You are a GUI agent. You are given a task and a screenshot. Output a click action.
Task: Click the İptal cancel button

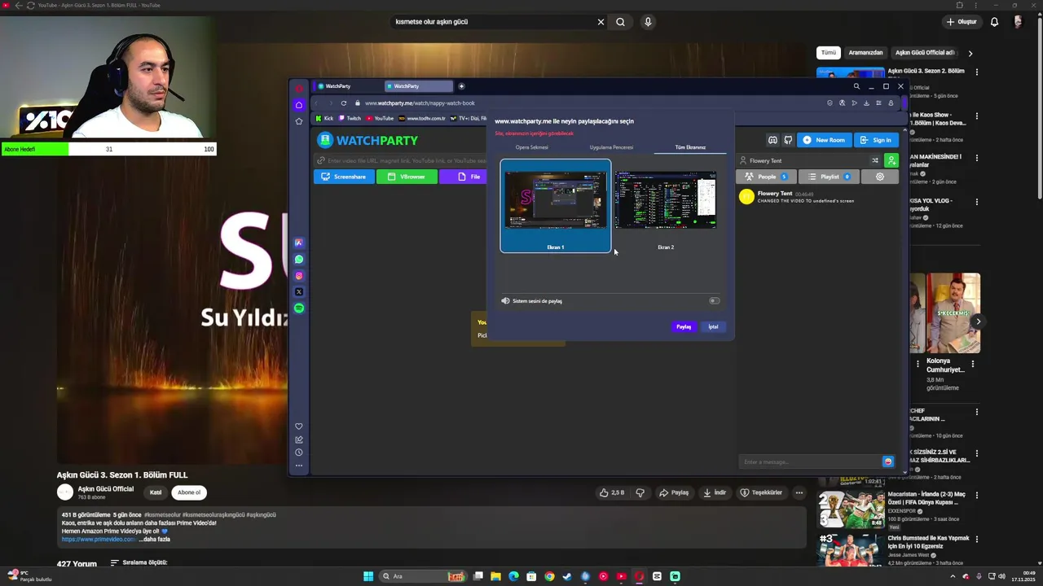tap(713, 326)
